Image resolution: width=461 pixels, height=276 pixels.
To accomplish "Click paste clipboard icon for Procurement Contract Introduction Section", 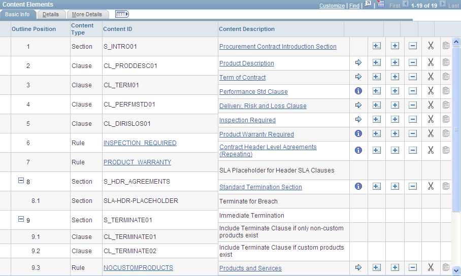I will pyautogui.click(x=446, y=46).
